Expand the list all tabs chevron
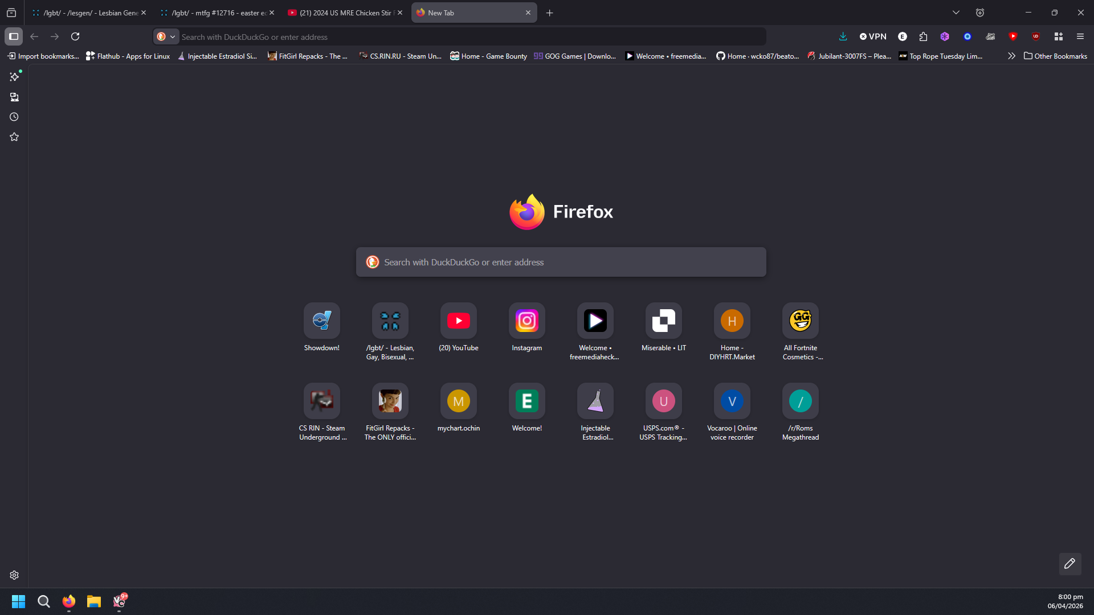The height and width of the screenshot is (615, 1094). point(956,13)
